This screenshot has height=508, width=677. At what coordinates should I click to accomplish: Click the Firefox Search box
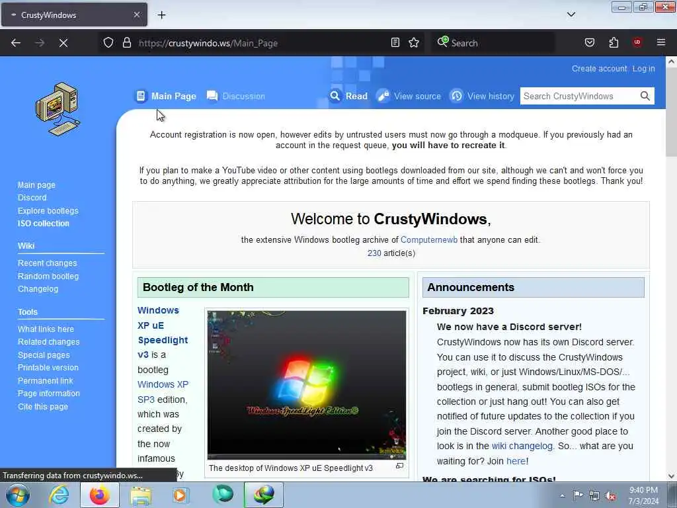coord(493,43)
